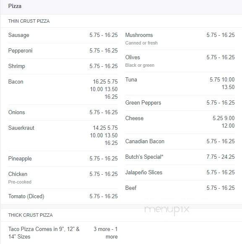The height and width of the screenshot is (244, 242).
Task: Expand the Taco Pizza '3 more' prices
Action: click(106, 233)
